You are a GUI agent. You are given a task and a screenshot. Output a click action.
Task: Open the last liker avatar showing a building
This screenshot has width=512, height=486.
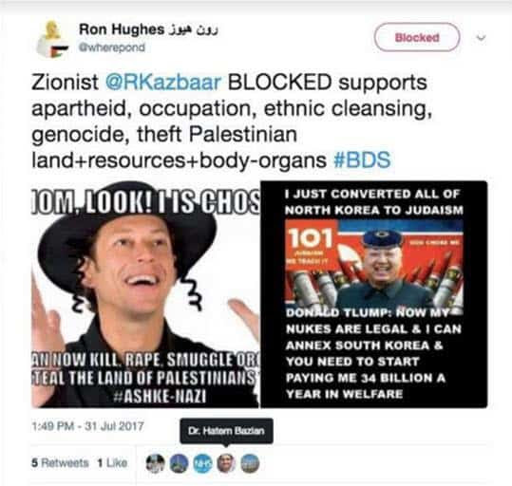[250, 463]
